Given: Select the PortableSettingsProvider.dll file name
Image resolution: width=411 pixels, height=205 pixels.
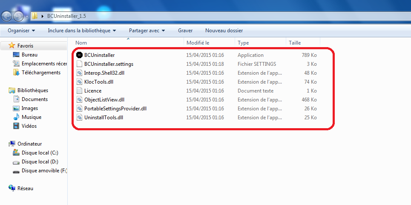Looking at the screenshot, I should pyautogui.click(x=115, y=108).
